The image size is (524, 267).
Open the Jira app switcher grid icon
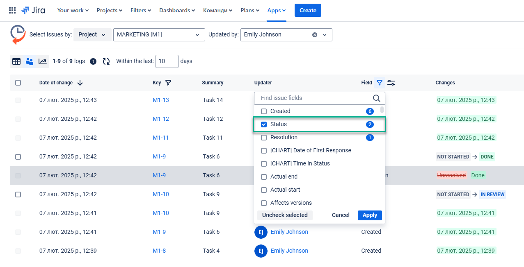[x=12, y=10]
